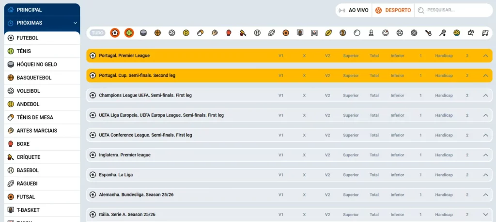Screen dimensions: 496x222
Task: Open FUTSAL in the sidebar
Action: tap(42, 197)
